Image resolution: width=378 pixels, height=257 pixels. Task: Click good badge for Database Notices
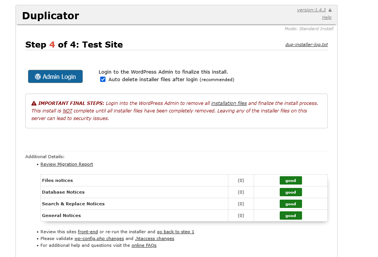[x=291, y=192]
